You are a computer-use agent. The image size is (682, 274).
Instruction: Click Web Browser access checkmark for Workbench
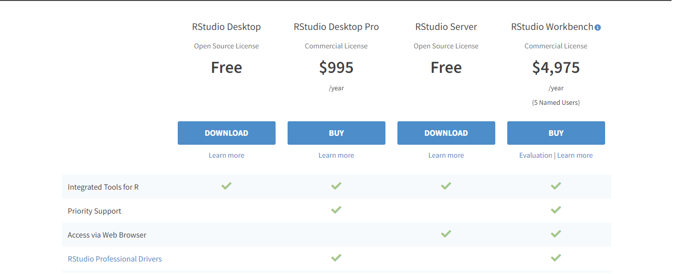(x=556, y=234)
